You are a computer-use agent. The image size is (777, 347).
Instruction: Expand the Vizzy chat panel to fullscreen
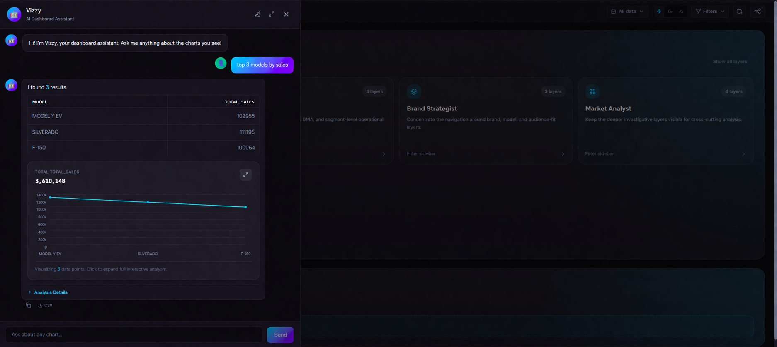click(272, 14)
